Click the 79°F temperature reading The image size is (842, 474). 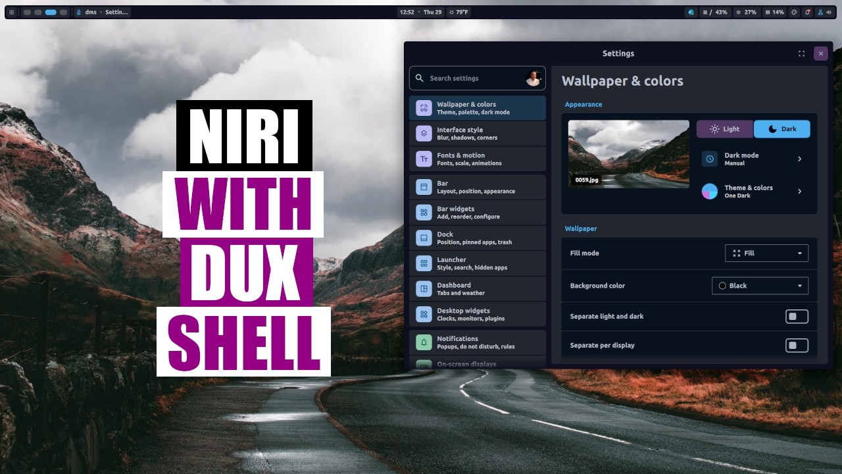tap(462, 12)
